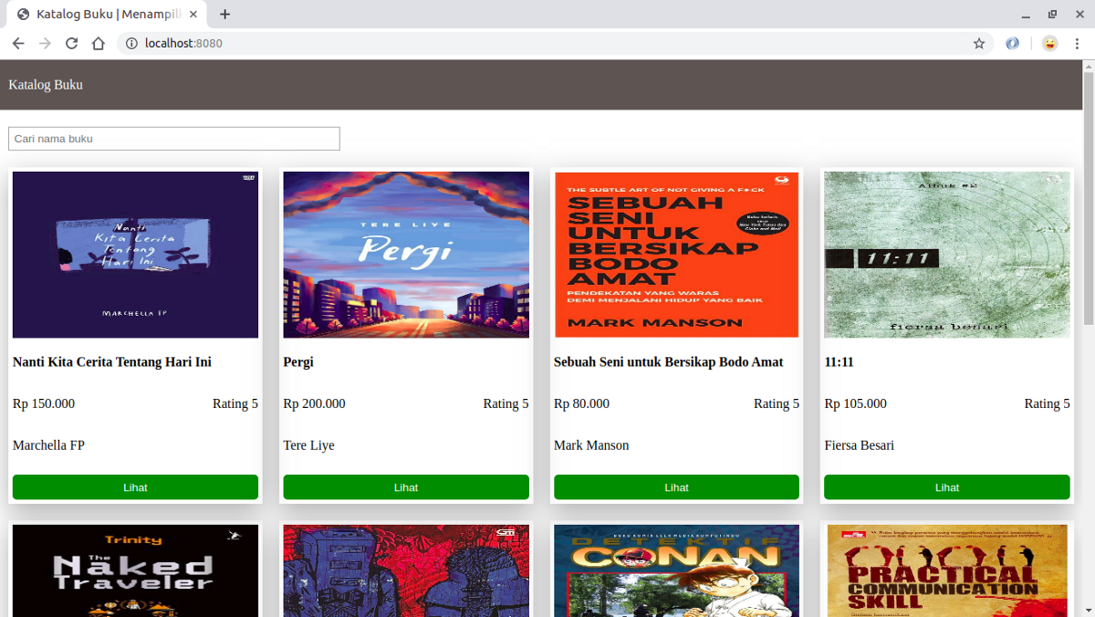Click the scrollbar down arrow
Viewport: 1095px width, 617px height.
(x=1088, y=611)
